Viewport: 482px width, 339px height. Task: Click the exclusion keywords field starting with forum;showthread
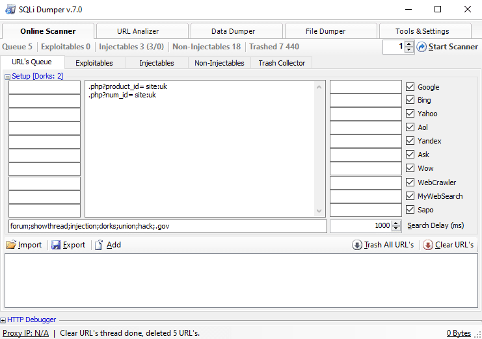pyautogui.click(x=168, y=226)
